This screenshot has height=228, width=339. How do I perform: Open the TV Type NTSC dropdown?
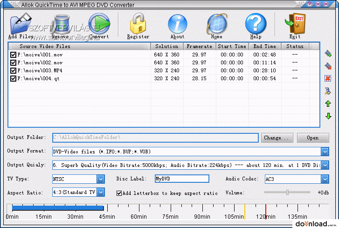pyautogui.click(x=100, y=179)
